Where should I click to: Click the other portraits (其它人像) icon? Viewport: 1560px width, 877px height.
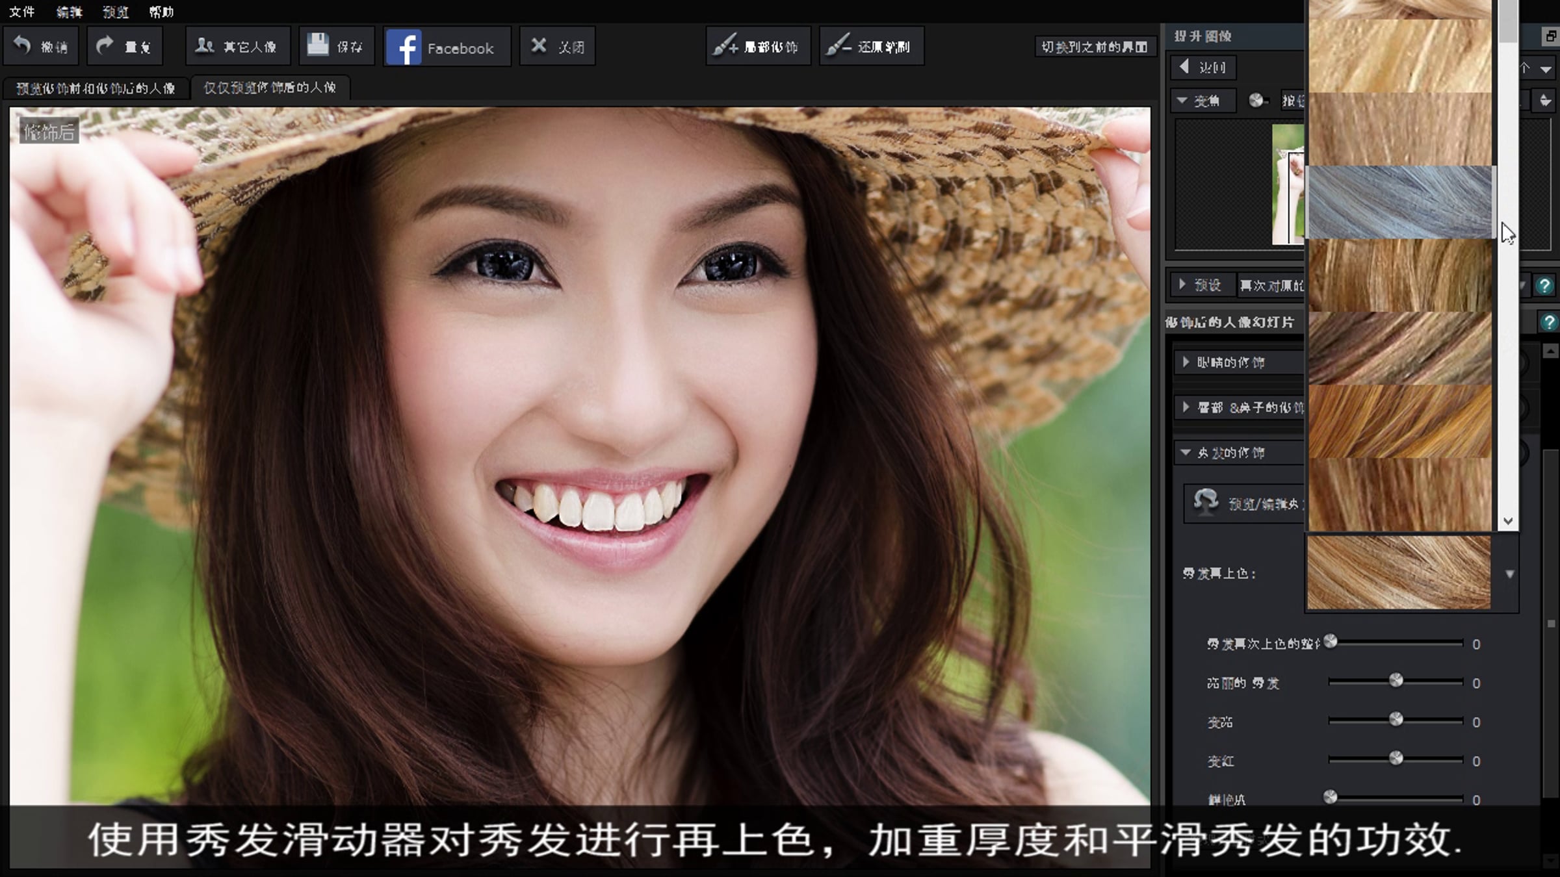(x=205, y=45)
